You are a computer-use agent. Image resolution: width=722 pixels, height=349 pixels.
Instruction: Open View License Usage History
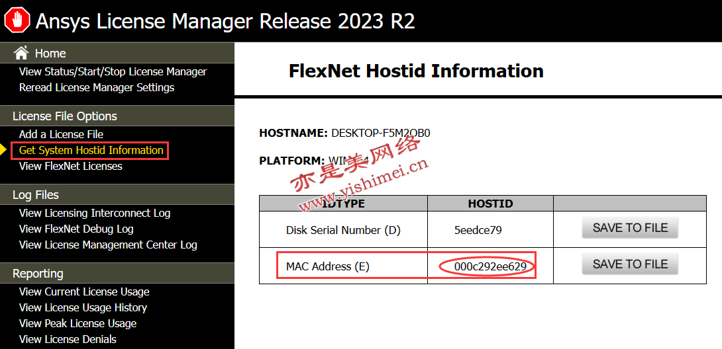pos(83,307)
